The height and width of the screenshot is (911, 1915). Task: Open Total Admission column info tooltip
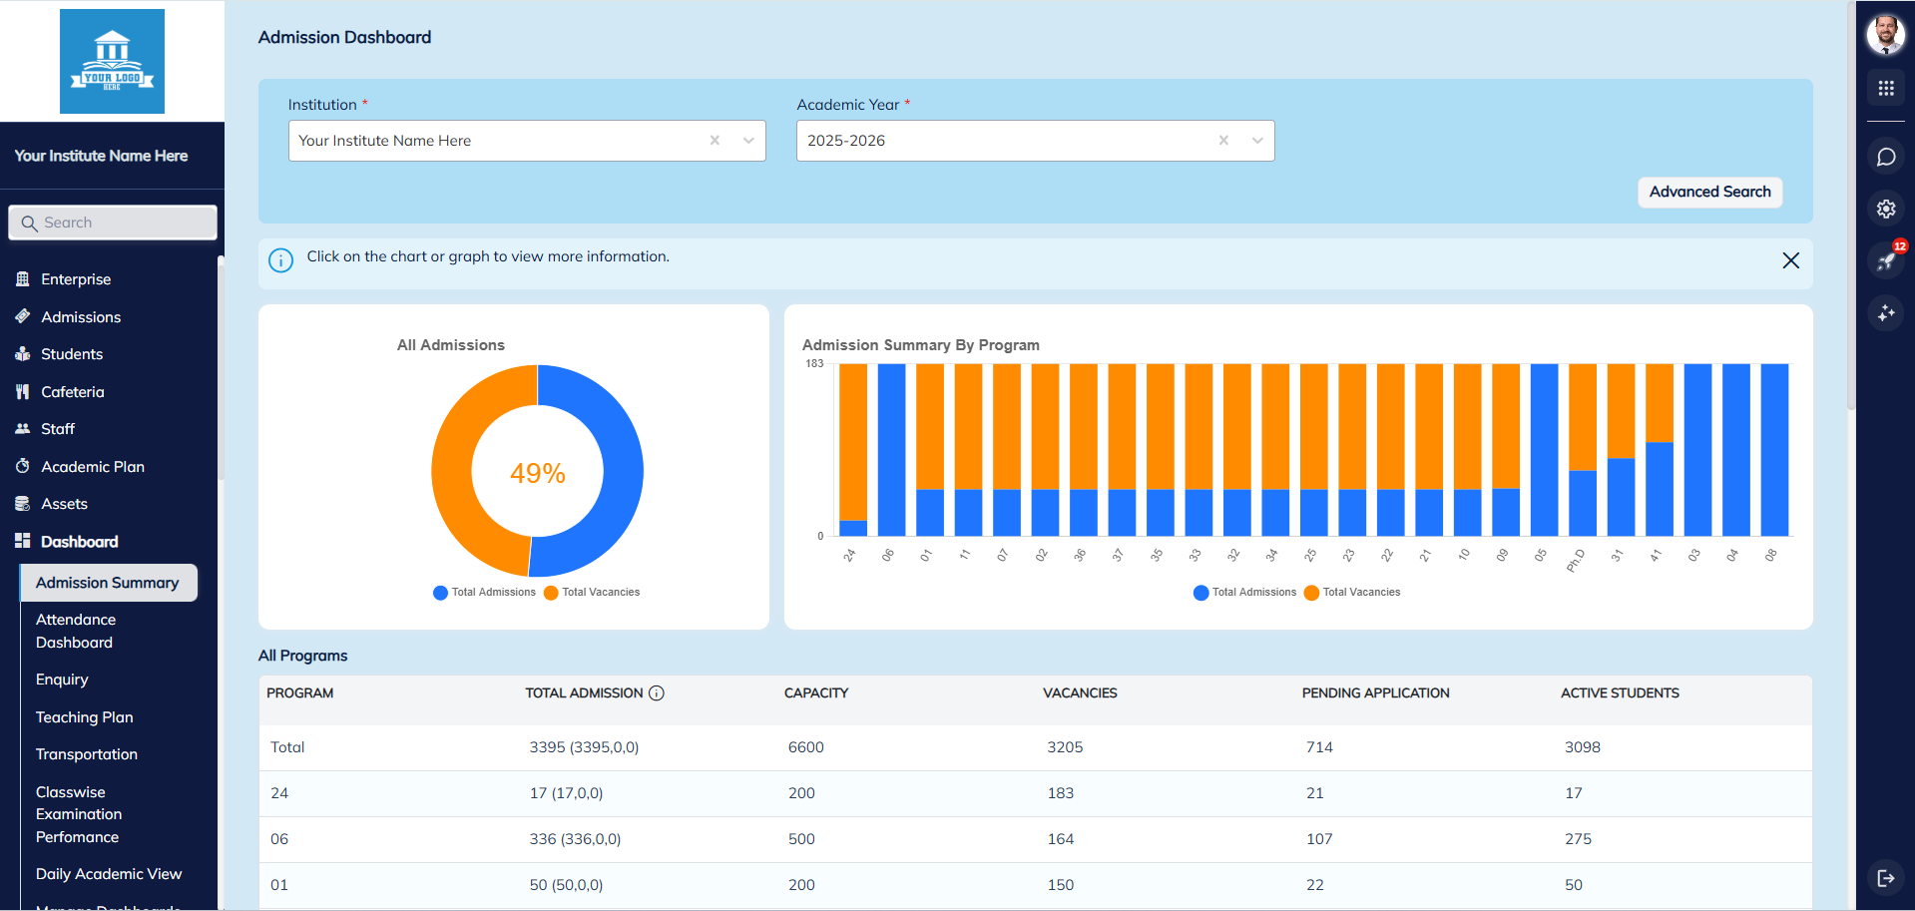(x=658, y=692)
